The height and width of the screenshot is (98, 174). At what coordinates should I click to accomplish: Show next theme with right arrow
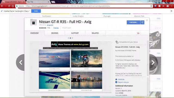click(x=153, y=62)
